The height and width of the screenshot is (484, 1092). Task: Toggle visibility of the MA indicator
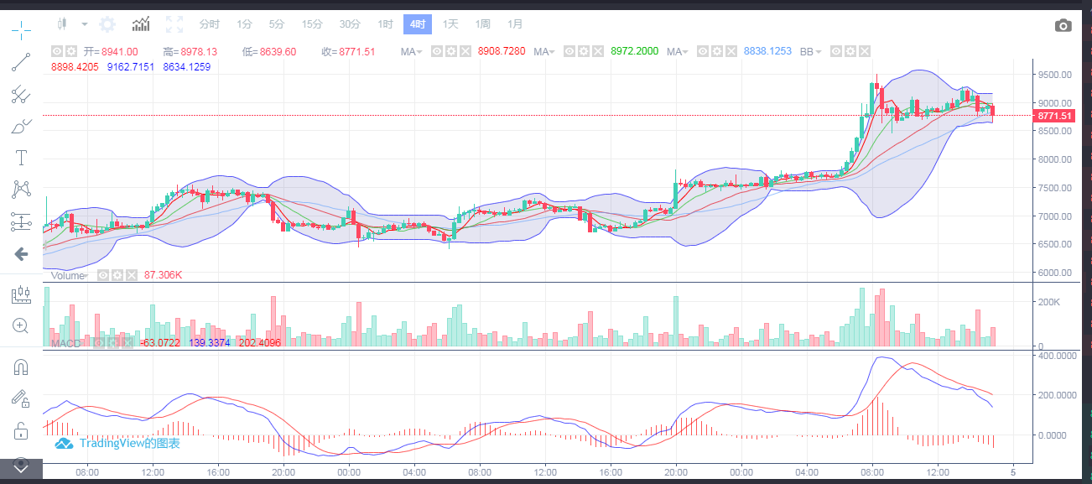pyautogui.click(x=436, y=51)
